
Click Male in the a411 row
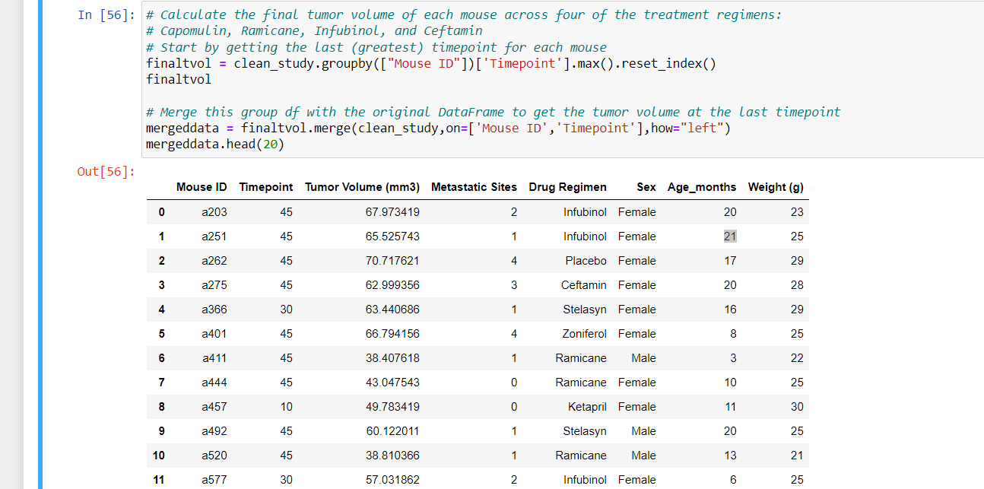click(x=643, y=358)
